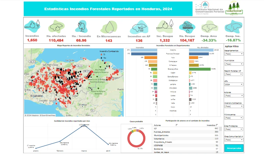Click the Comp. Inc. arrows map icon
This screenshot has height=156, width=264.
pos(233,26)
